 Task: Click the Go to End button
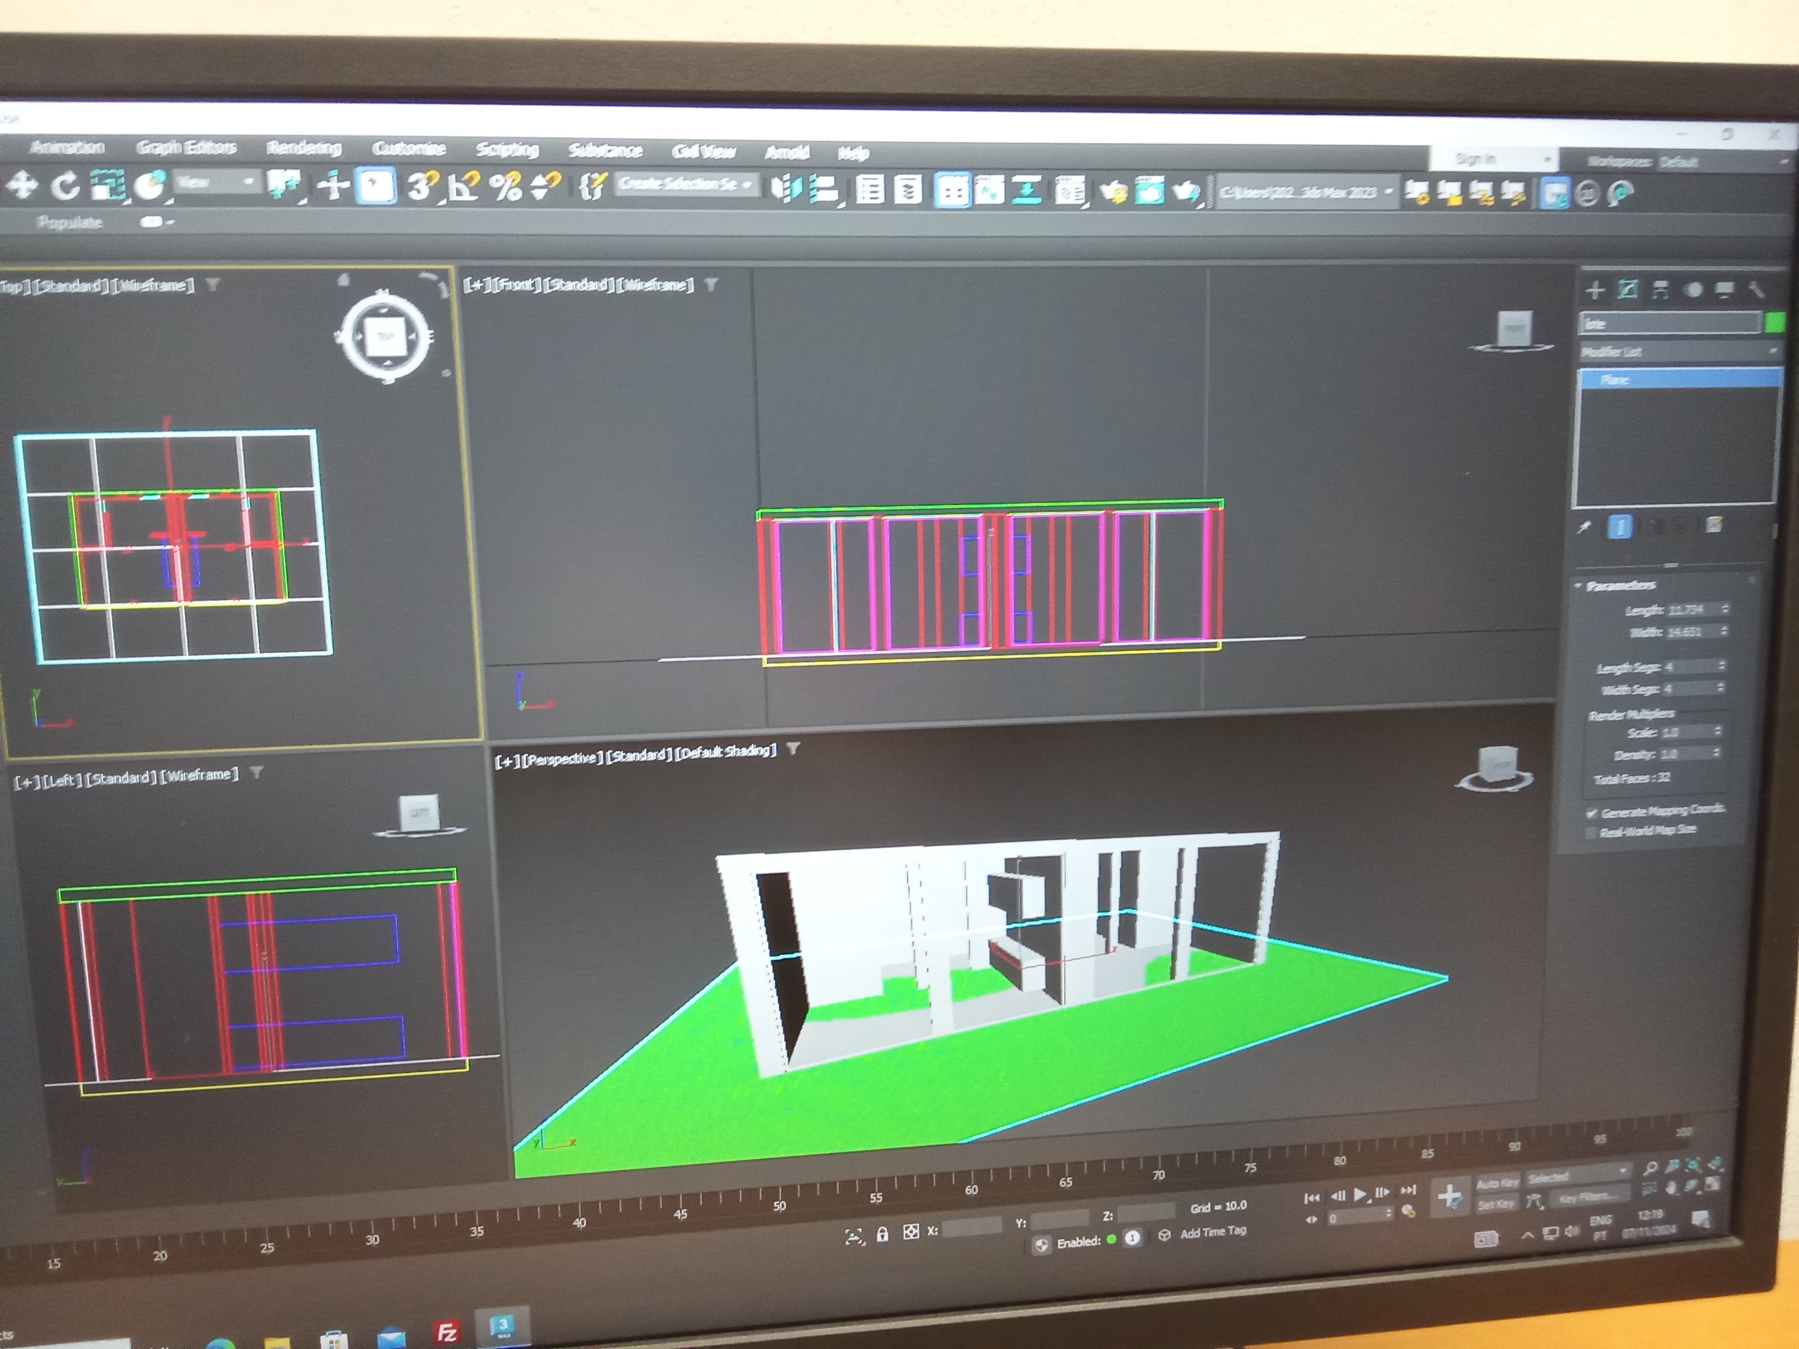pos(1409,1190)
